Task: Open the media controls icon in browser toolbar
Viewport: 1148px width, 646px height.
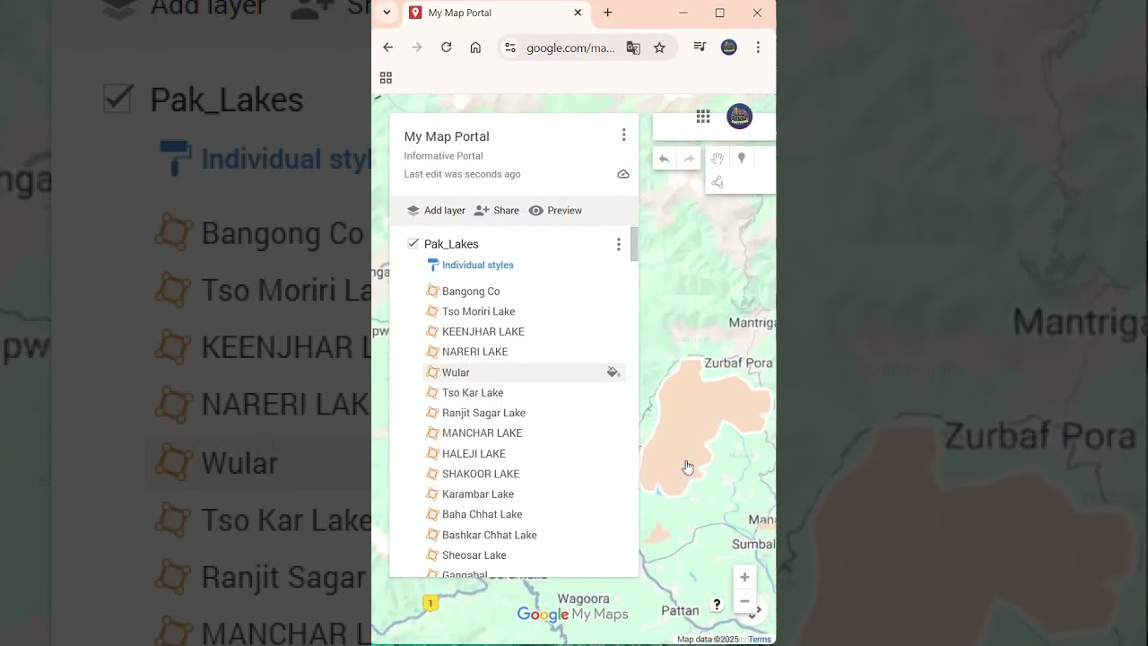Action: click(x=700, y=48)
